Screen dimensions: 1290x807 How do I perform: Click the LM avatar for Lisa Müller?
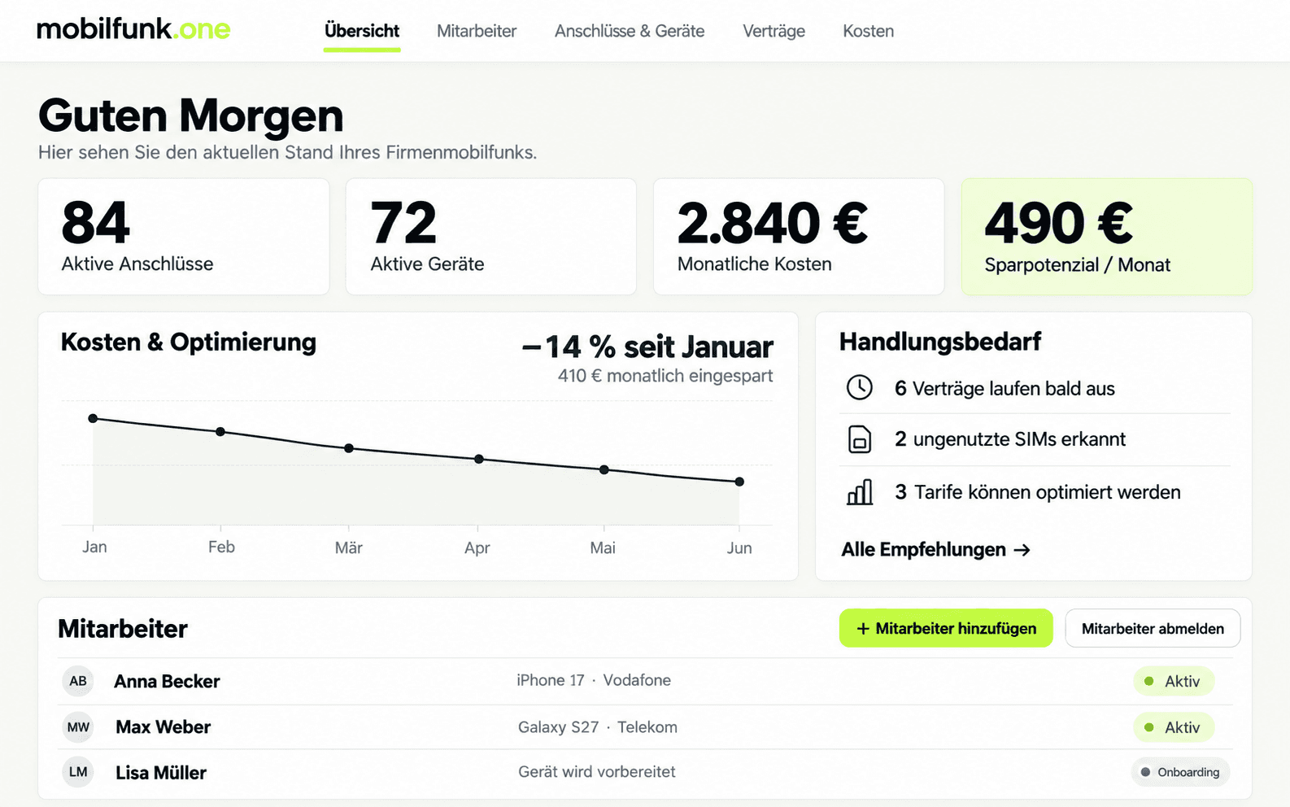coord(78,772)
